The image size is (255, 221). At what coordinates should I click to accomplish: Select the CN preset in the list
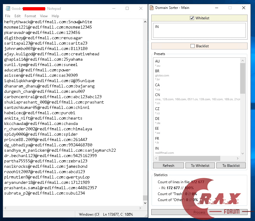pos(158,95)
